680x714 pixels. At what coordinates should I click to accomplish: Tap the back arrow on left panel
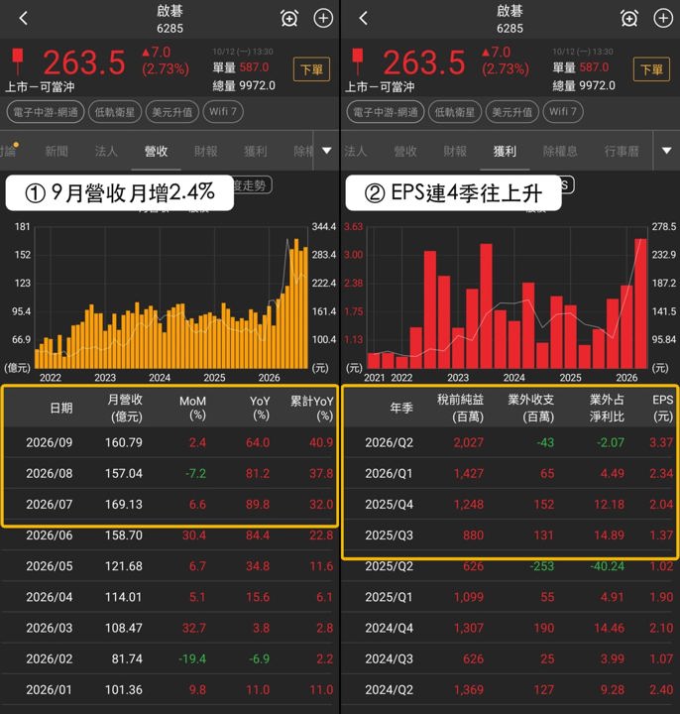pos(24,18)
